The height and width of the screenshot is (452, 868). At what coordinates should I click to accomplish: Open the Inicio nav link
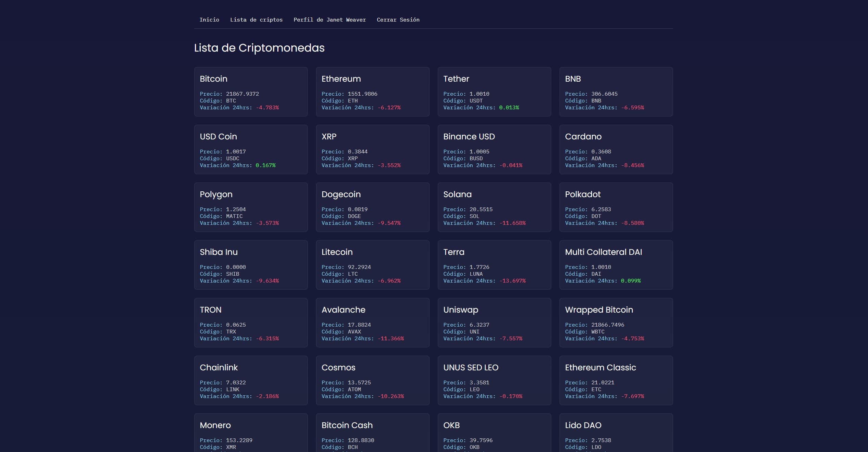pos(209,20)
